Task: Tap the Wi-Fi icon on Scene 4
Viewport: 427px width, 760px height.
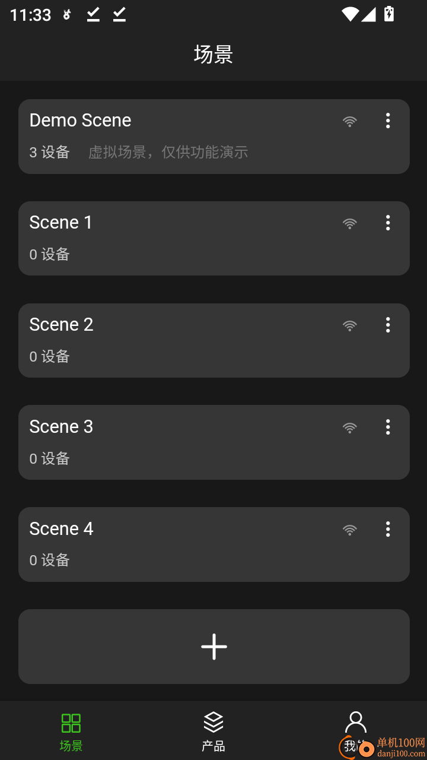Action: [x=350, y=530]
